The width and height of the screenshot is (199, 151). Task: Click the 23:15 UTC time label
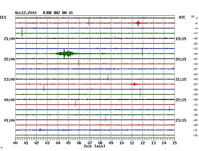click(181, 120)
